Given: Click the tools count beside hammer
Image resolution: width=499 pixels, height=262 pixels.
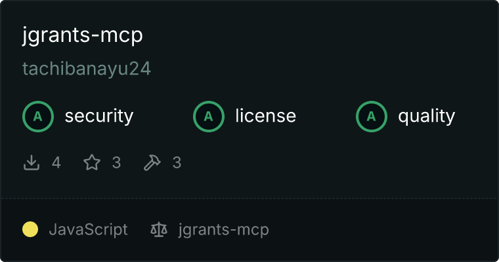Looking at the screenshot, I should click(x=177, y=162).
